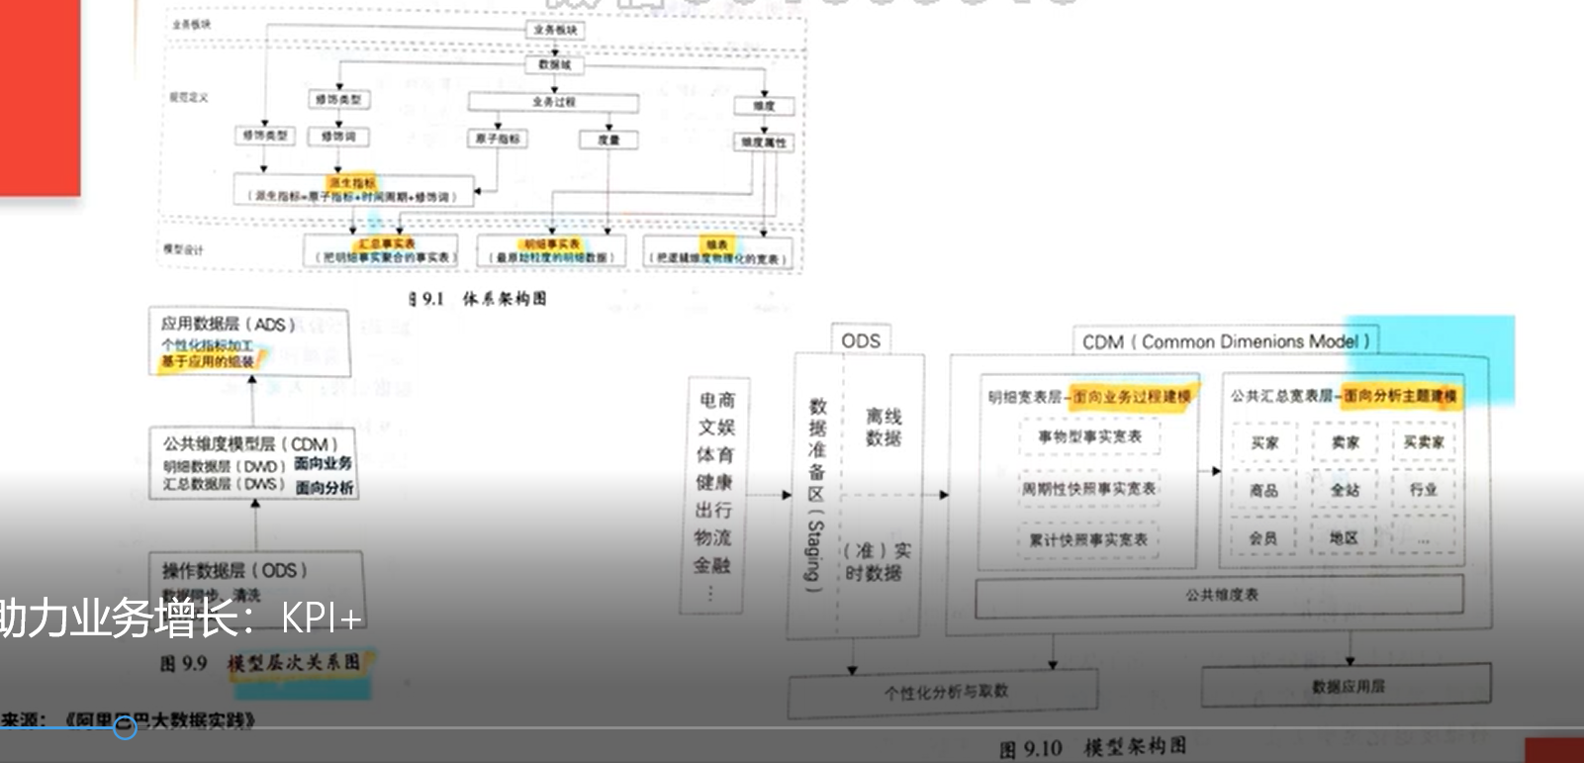Image resolution: width=1584 pixels, height=763 pixels.
Task: Click the '(准)实时数据' label
Action: click(x=877, y=562)
